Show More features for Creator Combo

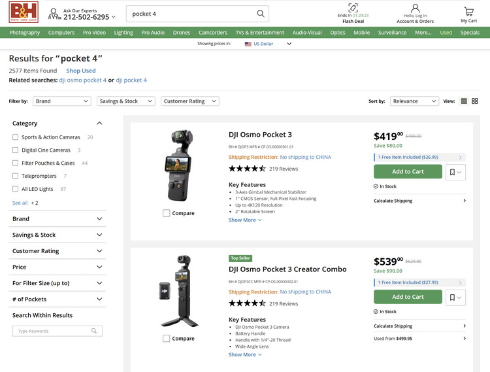tap(245, 355)
